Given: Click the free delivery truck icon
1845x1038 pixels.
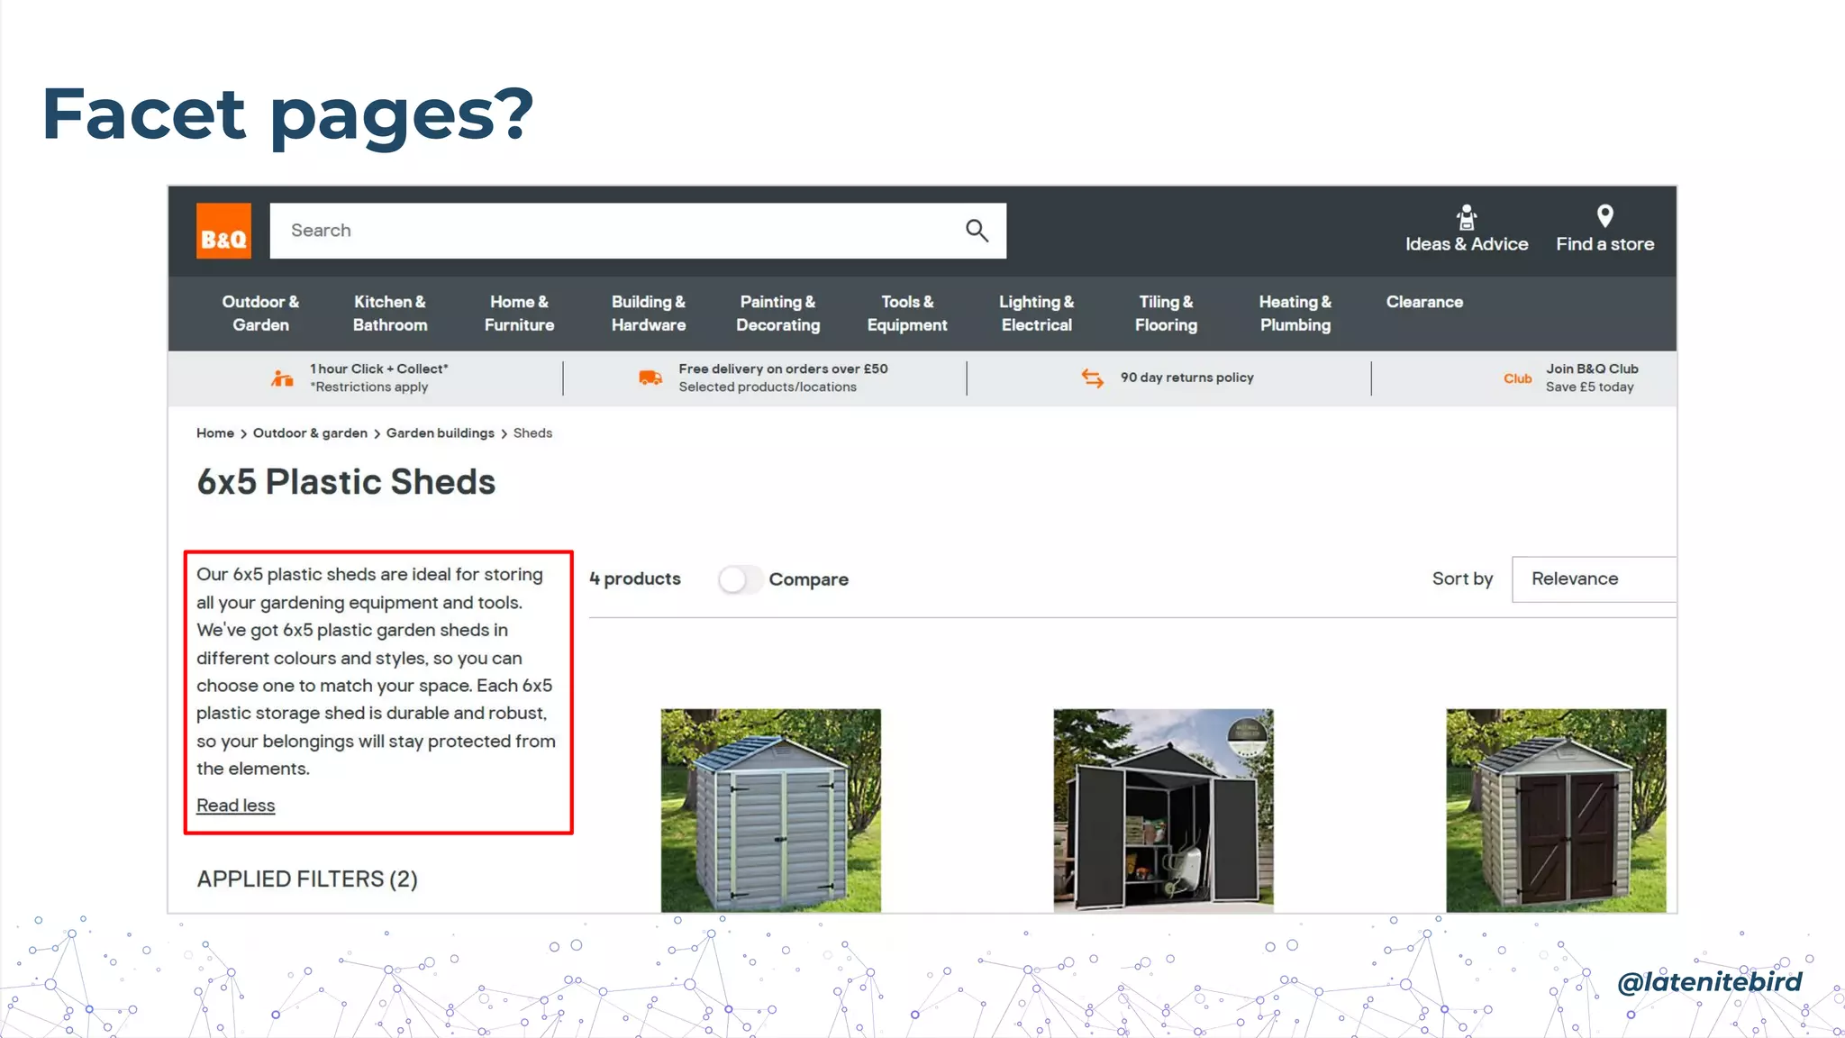Looking at the screenshot, I should pyautogui.click(x=650, y=378).
